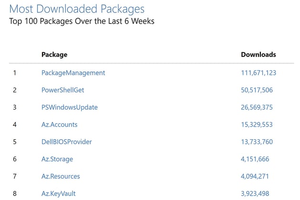
Task: Click download count 3,923,498
Action: pyautogui.click(x=255, y=193)
